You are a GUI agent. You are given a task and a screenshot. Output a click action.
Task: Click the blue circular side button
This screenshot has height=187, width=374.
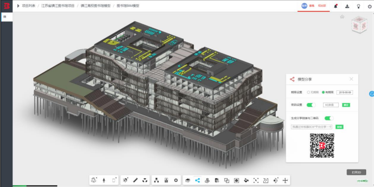point(372,94)
